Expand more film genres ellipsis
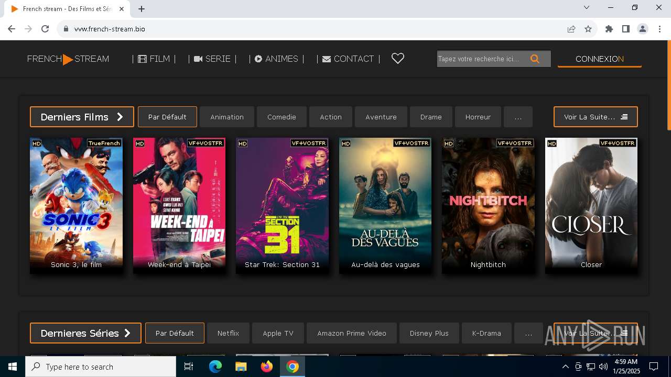Image resolution: width=671 pixels, height=377 pixels. click(518, 117)
